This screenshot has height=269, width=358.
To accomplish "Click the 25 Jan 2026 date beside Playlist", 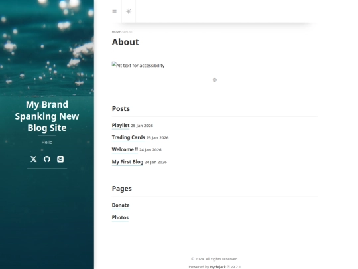I will [x=142, y=126].
